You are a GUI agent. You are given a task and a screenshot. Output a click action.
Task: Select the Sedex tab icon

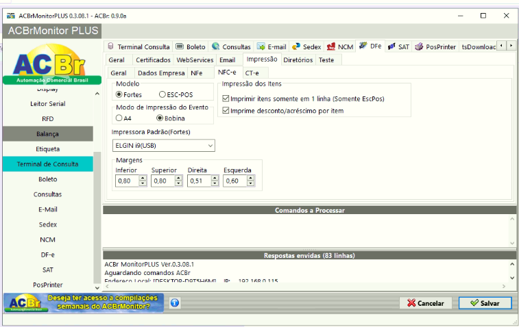pyautogui.click(x=296, y=47)
